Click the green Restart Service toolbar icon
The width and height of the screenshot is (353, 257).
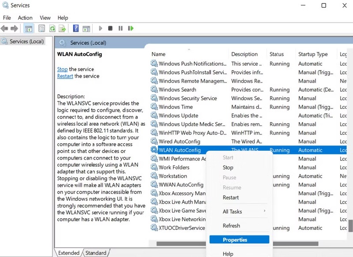131,29
